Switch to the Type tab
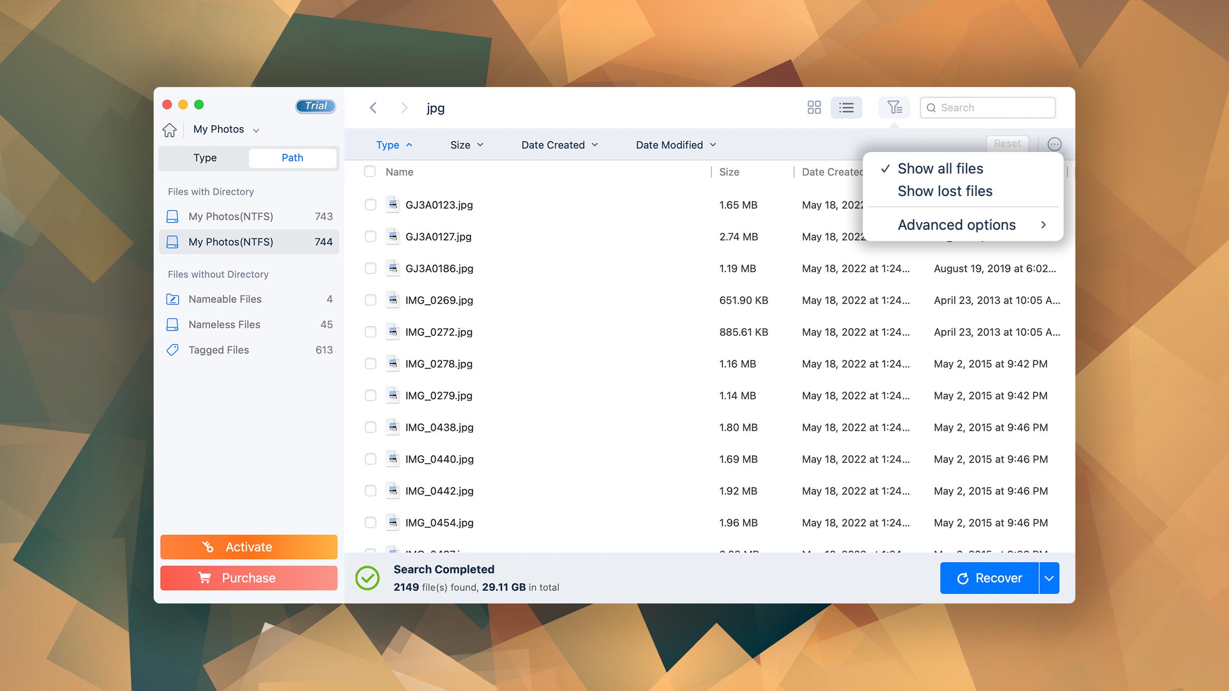1229x691 pixels. coord(205,158)
